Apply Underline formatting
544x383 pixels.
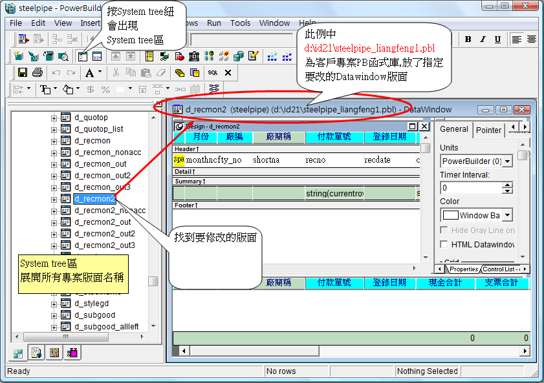pyautogui.click(x=498, y=39)
